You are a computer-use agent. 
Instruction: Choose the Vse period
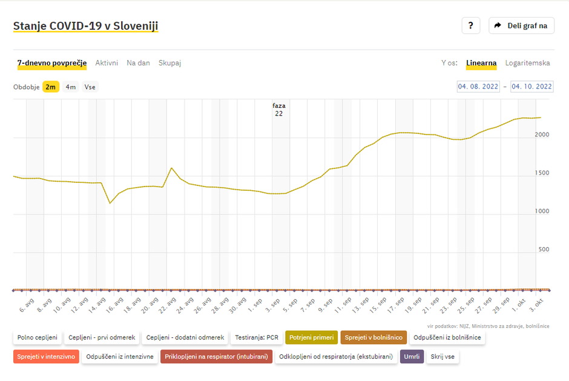(x=90, y=87)
